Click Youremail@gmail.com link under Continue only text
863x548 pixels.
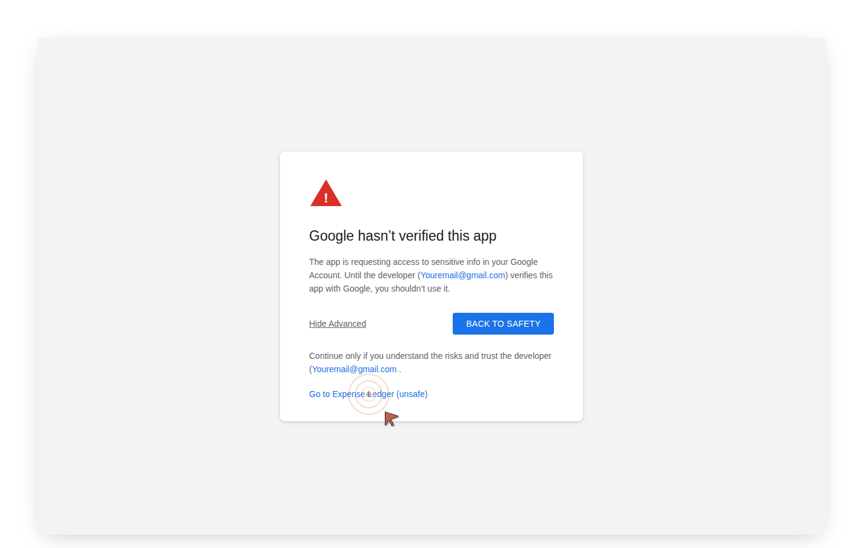[x=355, y=369]
